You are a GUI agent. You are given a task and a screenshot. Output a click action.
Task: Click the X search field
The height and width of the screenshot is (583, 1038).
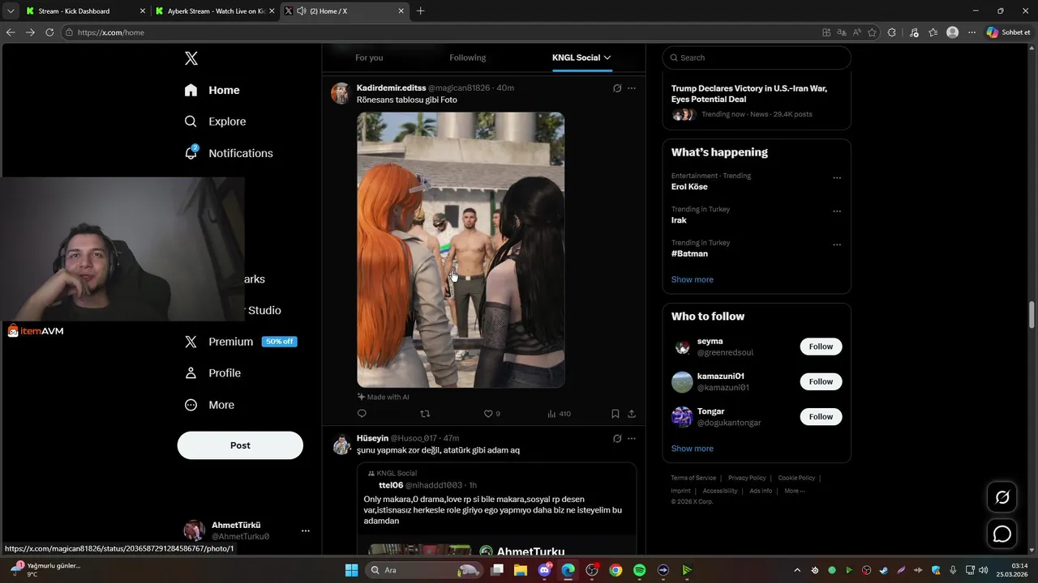click(757, 57)
